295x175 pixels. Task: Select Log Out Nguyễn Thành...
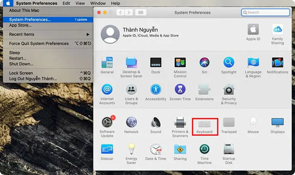pos(48,79)
